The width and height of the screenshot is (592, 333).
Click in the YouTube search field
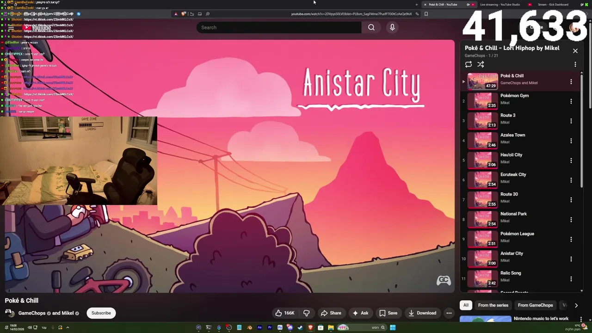(279, 27)
